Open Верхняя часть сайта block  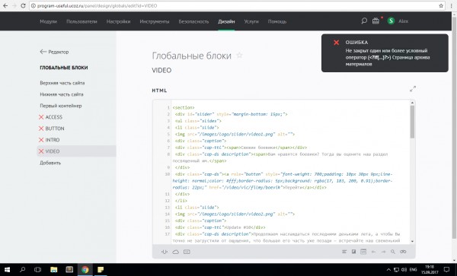coord(62,83)
